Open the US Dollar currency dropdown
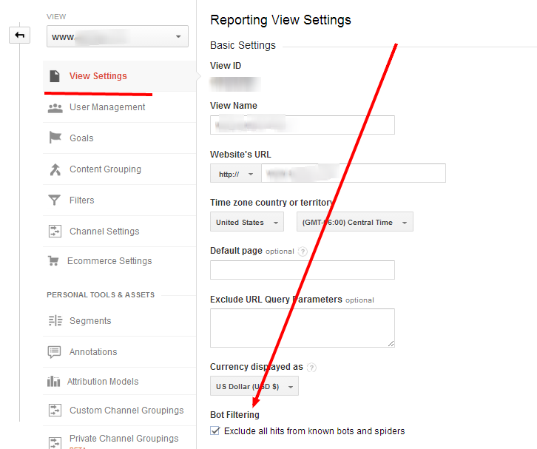This screenshot has height=449, width=537. [x=254, y=386]
